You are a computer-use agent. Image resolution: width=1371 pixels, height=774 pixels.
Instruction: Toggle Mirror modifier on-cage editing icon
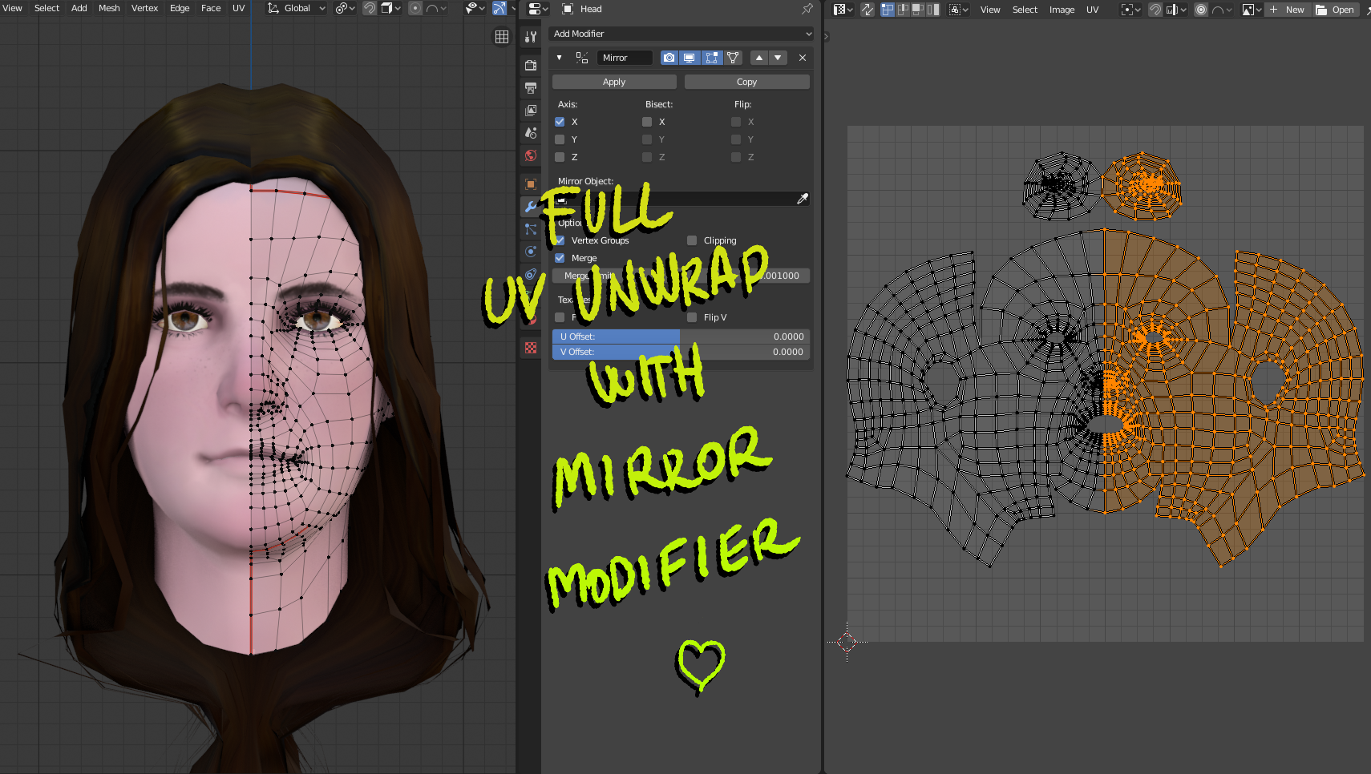(732, 58)
